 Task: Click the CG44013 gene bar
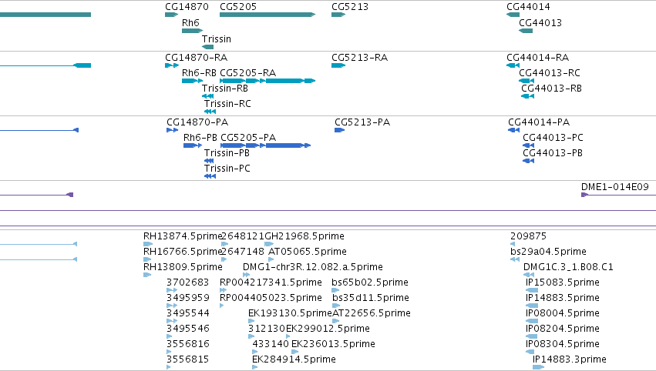click(x=526, y=31)
